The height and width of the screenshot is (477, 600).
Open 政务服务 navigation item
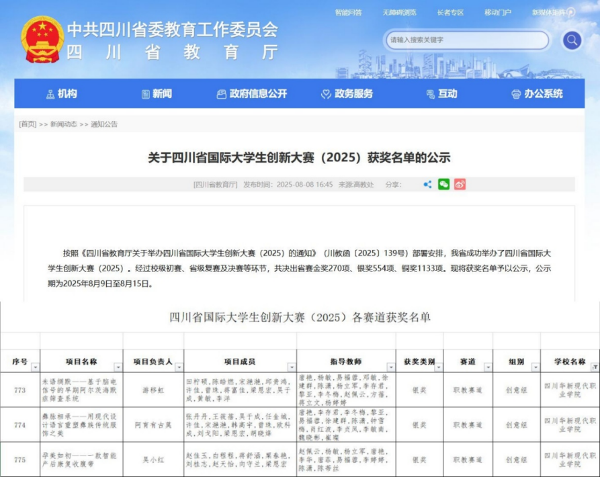(347, 94)
